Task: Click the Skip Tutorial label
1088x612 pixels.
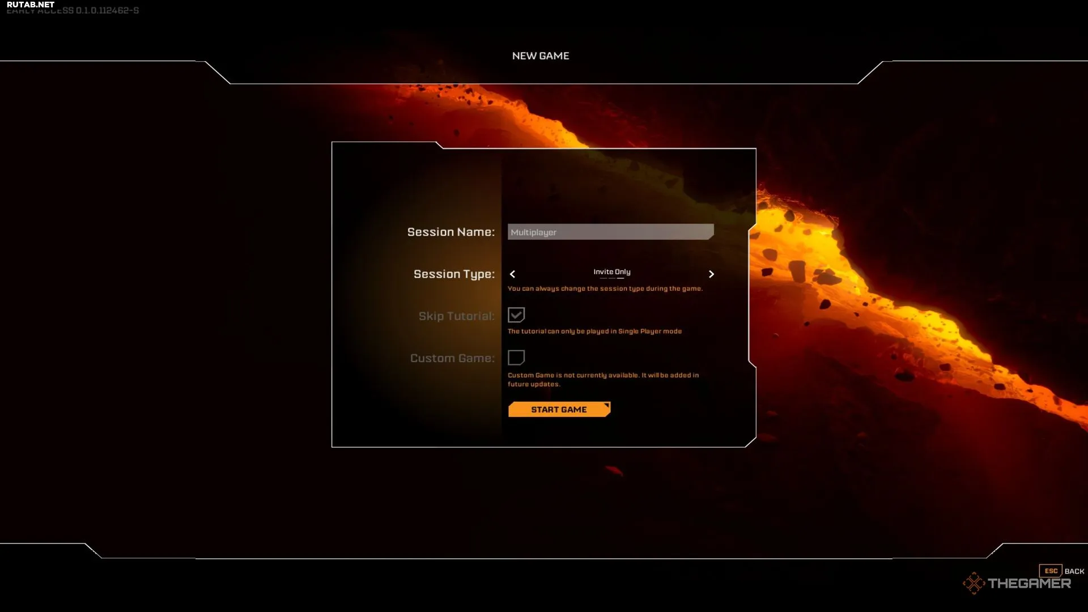Action: pyautogui.click(x=456, y=316)
